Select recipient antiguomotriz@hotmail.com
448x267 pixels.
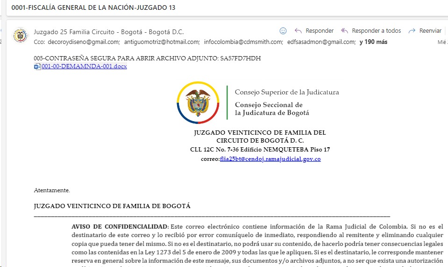point(161,42)
